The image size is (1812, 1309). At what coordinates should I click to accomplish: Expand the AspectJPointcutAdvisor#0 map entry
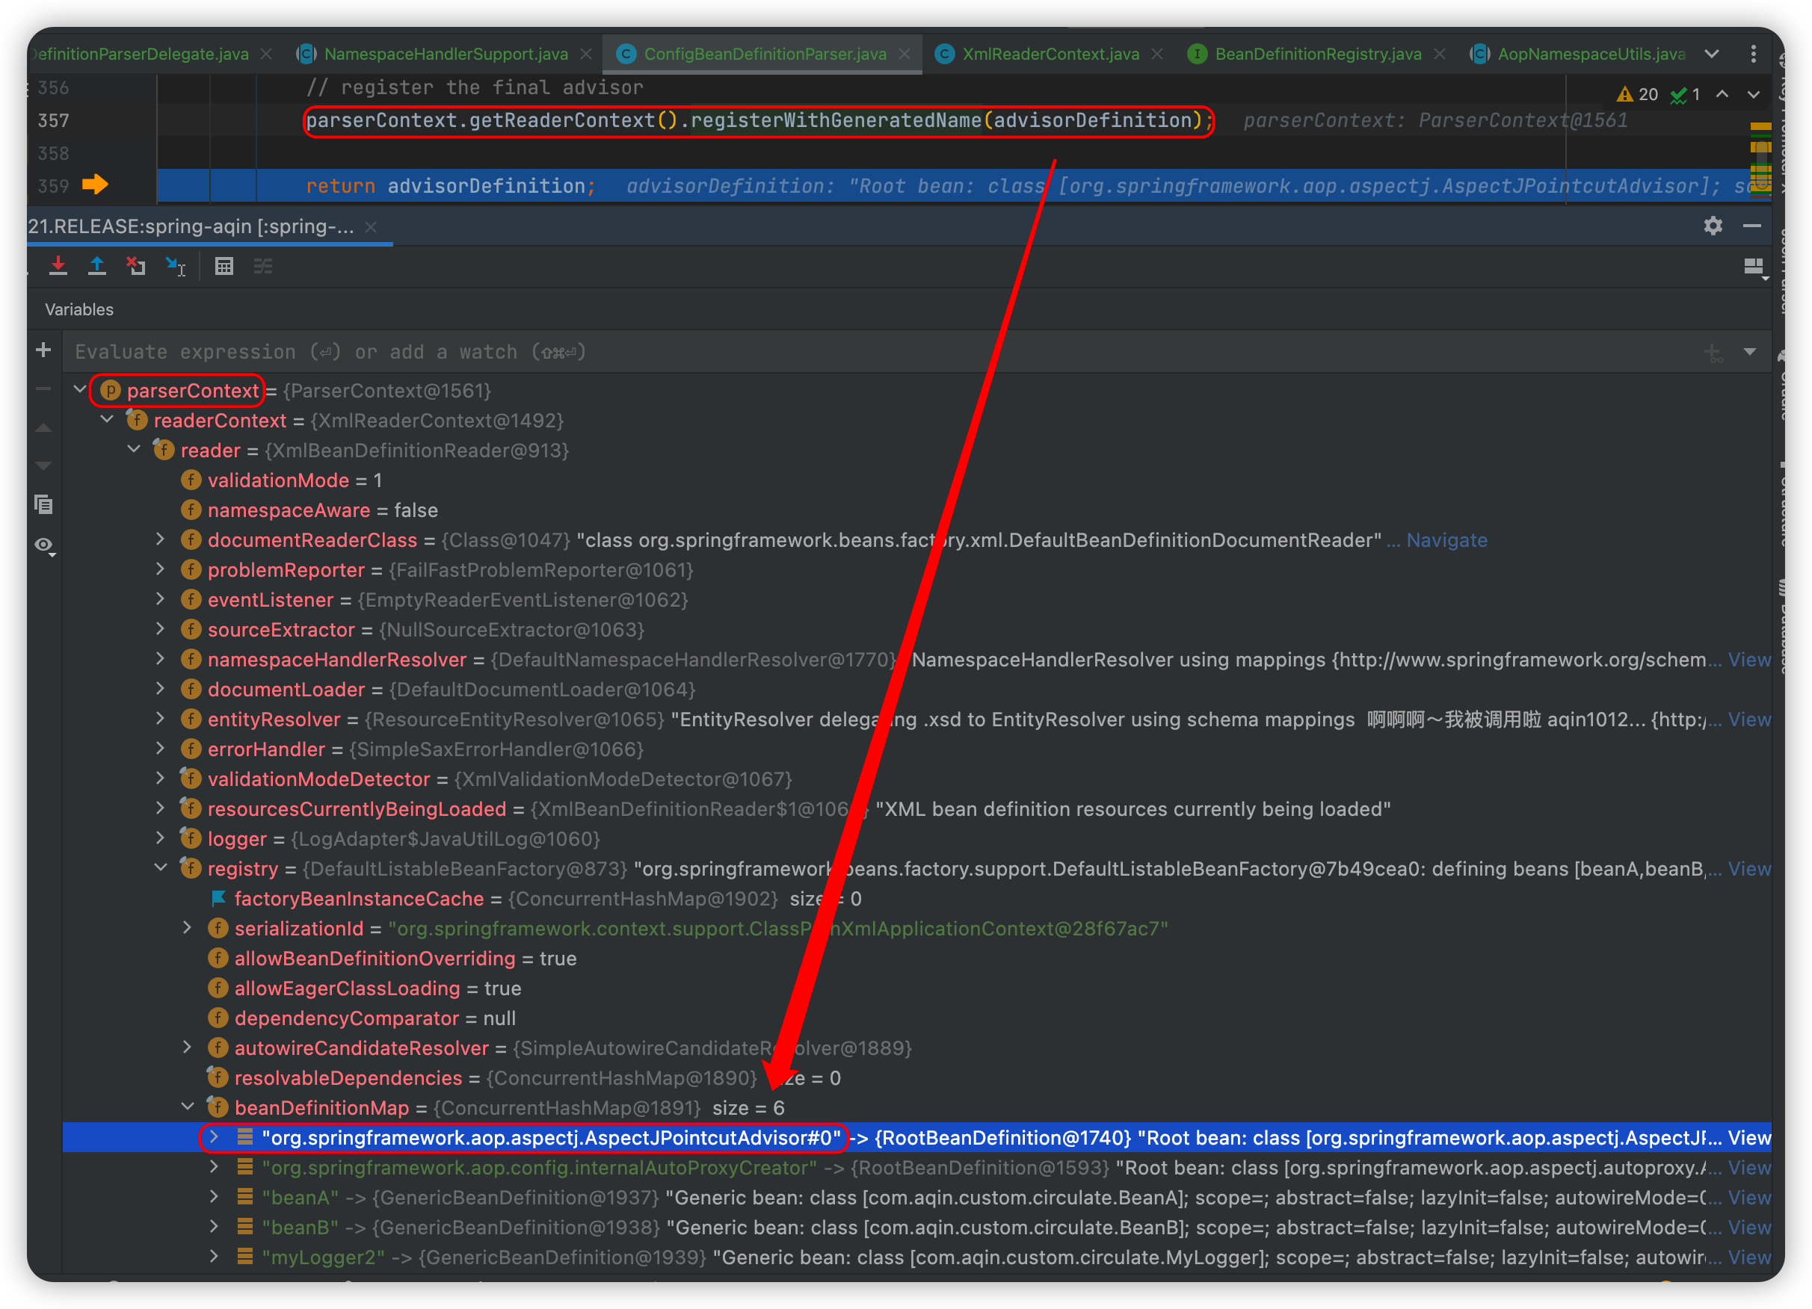[x=214, y=1137]
